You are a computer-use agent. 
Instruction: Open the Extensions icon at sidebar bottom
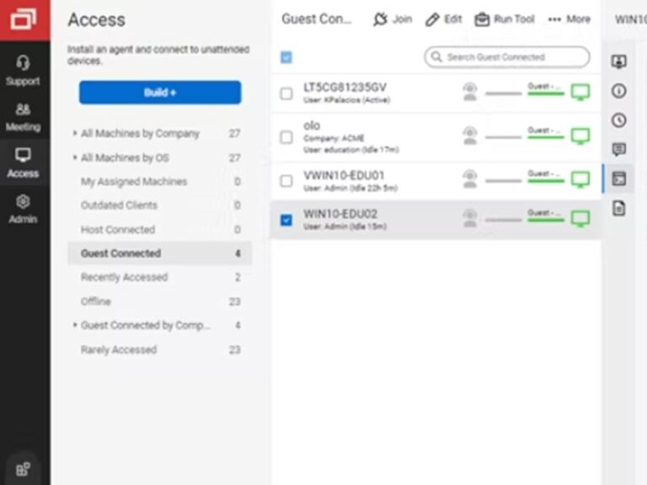point(23,469)
